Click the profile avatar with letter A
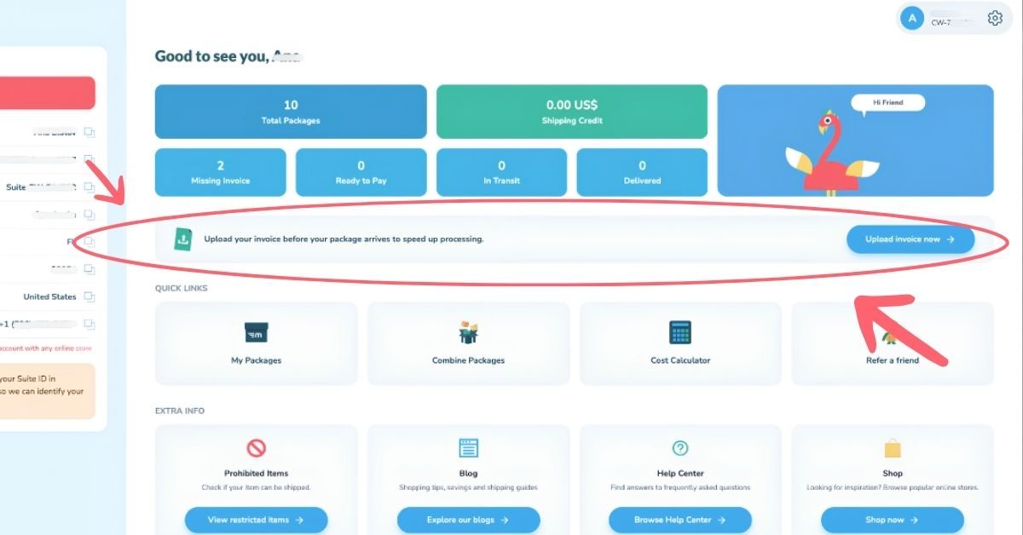The image size is (1023, 535). 912,18
